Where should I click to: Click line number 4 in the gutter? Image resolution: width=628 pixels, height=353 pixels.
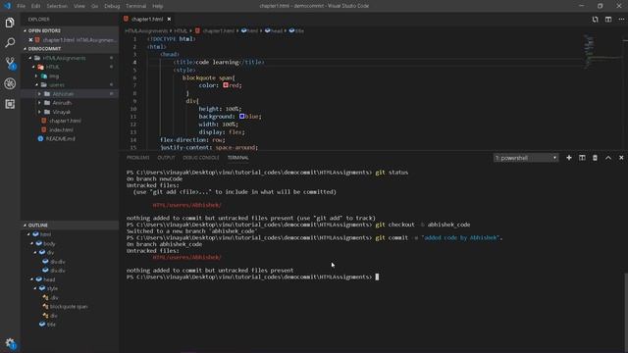(135, 62)
